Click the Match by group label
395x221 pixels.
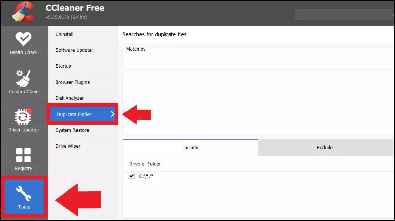tap(136, 49)
